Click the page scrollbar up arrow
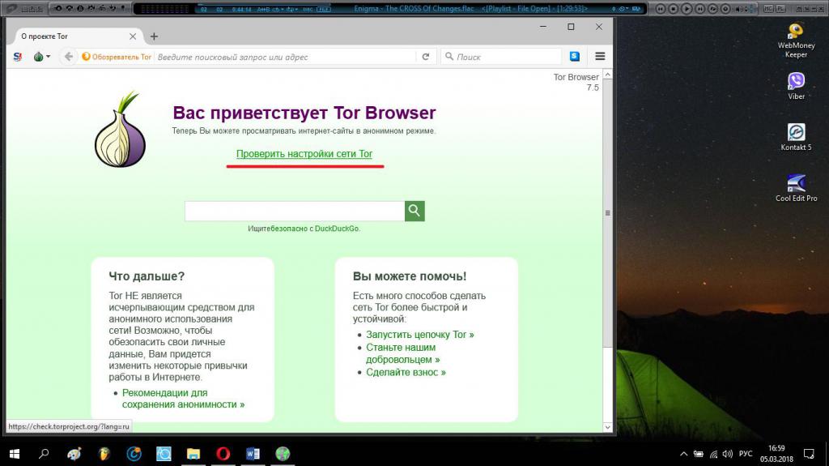Image resolution: width=829 pixels, height=466 pixels. pos(607,75)
